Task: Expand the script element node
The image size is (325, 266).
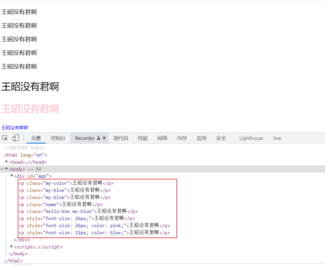Action: tap(12, 246)
